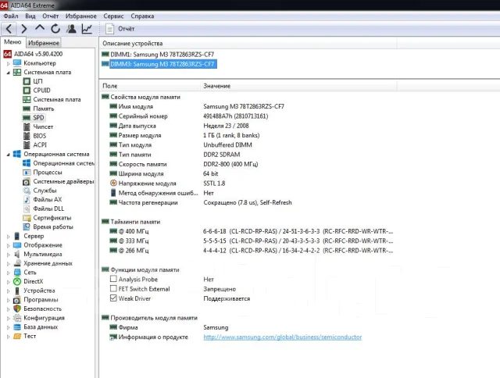The width and height of the screenshot is (500, 378).
Task: Open the Сервис menu
Action: 113,16
